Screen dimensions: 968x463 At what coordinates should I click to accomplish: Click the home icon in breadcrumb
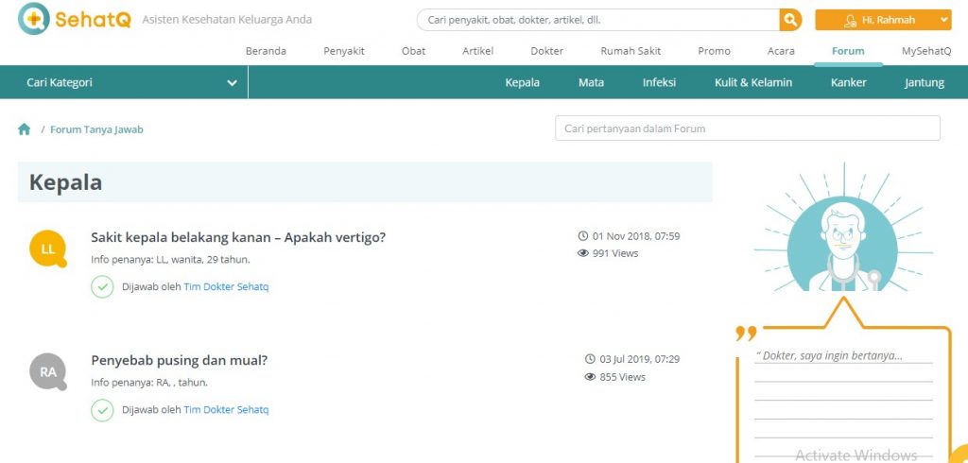25,129
